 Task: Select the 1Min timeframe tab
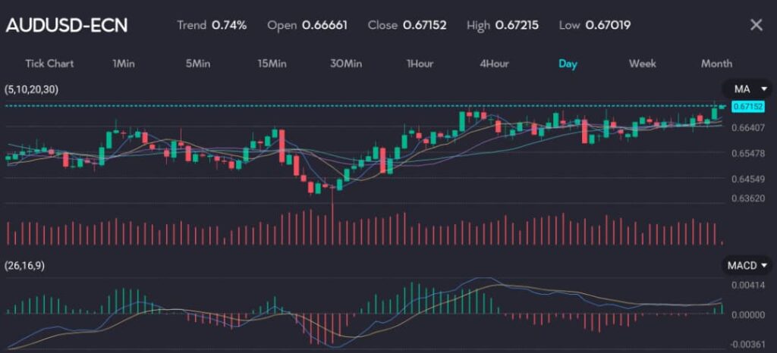click(x=123, y=64)
